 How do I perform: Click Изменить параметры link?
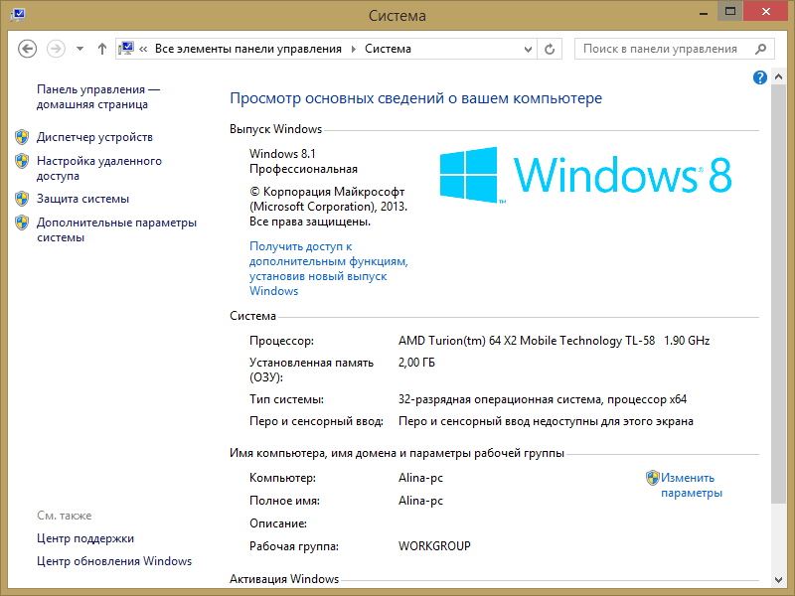[691, 485]
